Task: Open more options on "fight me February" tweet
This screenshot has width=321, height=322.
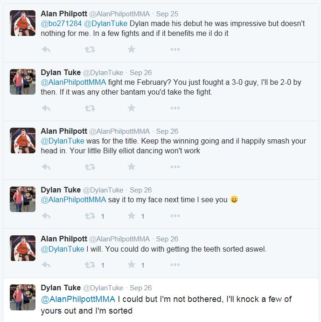Action: (x=175, y=108)
